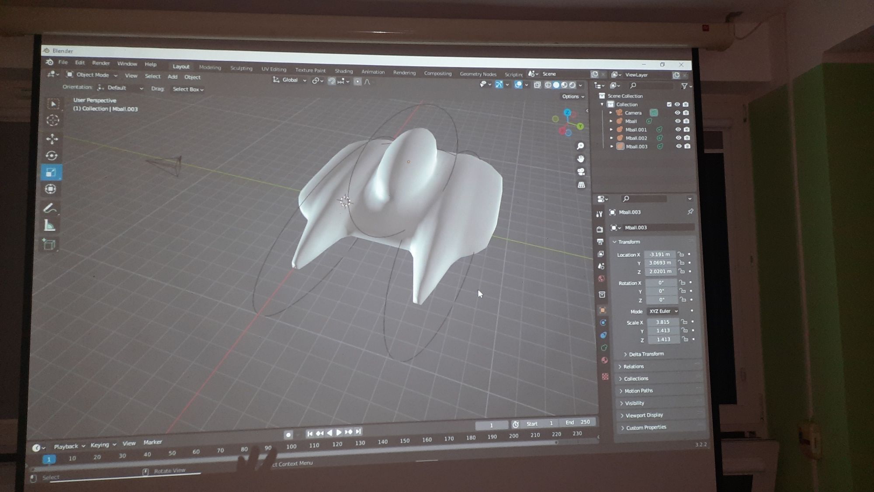Click the viewport pan hand icon

pos(581,158)
